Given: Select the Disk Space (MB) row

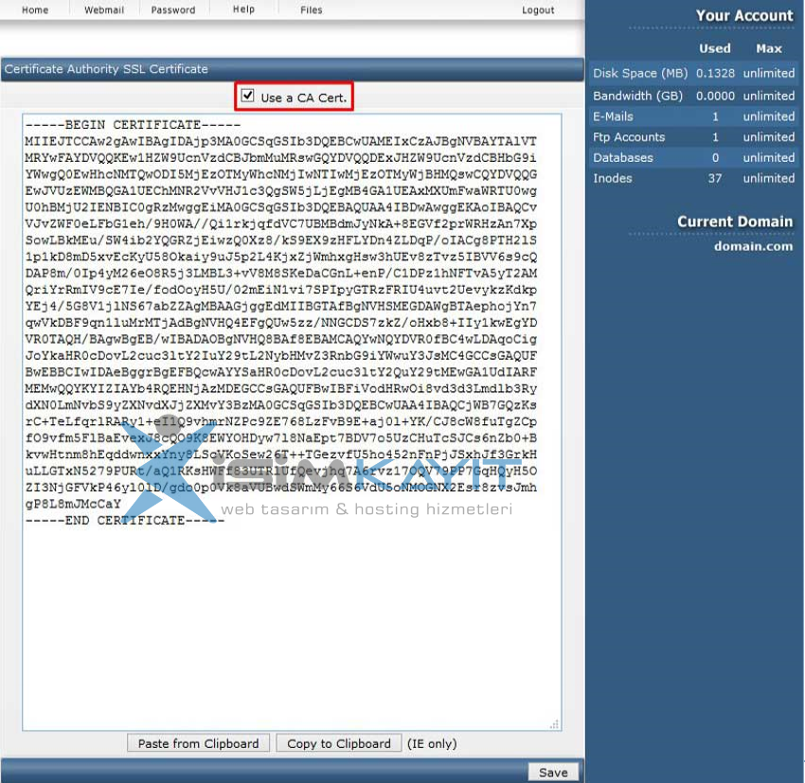Looking at the screenshot, I should point(693,73).
